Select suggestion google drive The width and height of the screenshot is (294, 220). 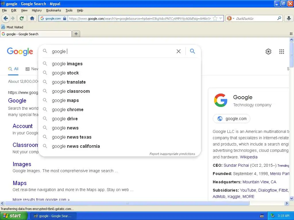120,119
